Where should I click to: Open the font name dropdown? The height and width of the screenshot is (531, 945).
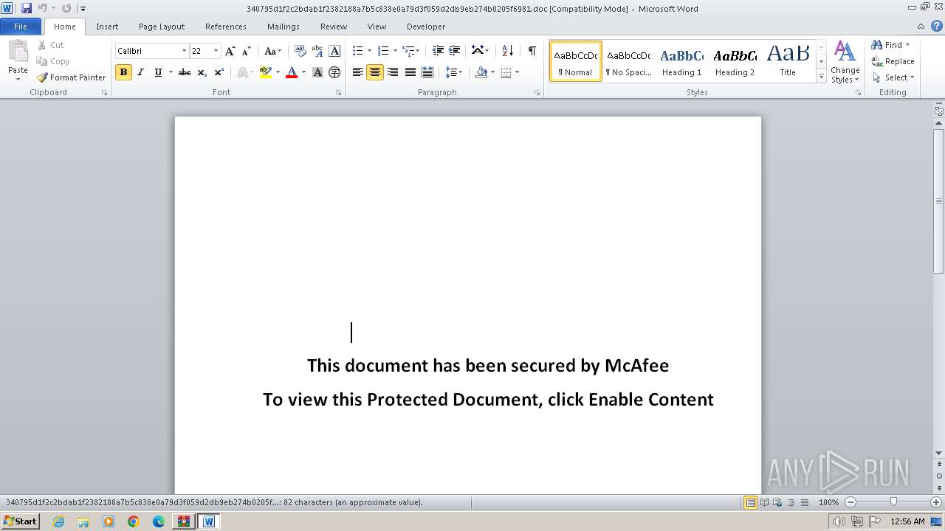click(184, 51)
